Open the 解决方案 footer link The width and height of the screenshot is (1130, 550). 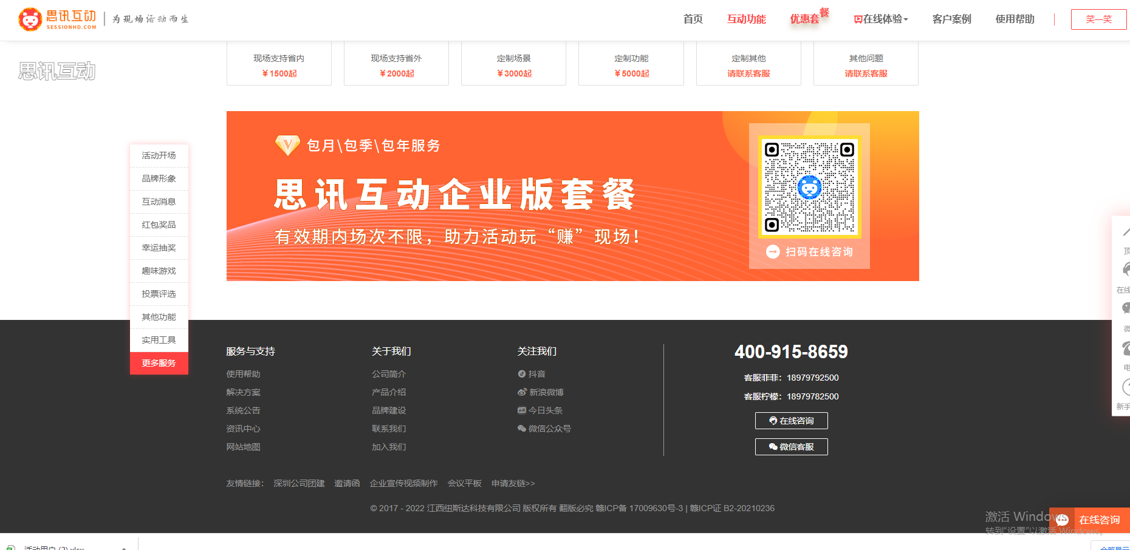point(243,392)
